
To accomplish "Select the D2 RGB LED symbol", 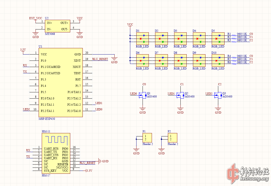I will click(x=161, y=39).
